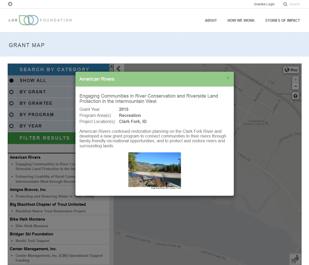
Task: Open Bike Walk Montana grantee heading
Action: click(27, 219)
